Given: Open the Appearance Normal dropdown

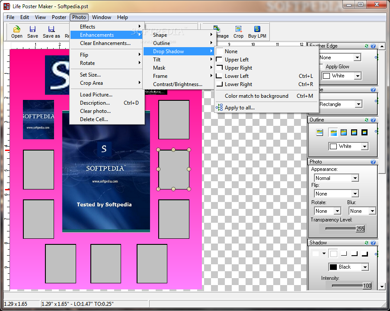Looking at the screenshot, I should point(355,178).
